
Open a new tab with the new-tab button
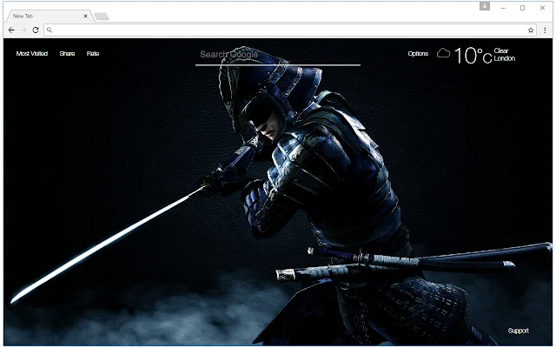tap(102, 17)
